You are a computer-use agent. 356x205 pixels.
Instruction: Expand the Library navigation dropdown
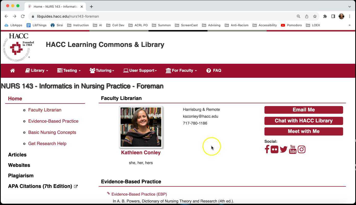point(37,70)
